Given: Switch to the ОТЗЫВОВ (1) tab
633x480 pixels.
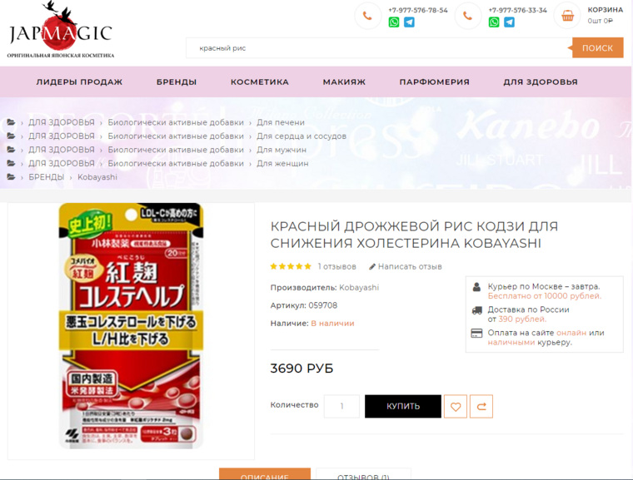Looking at the screenshot, I should 363,474.
